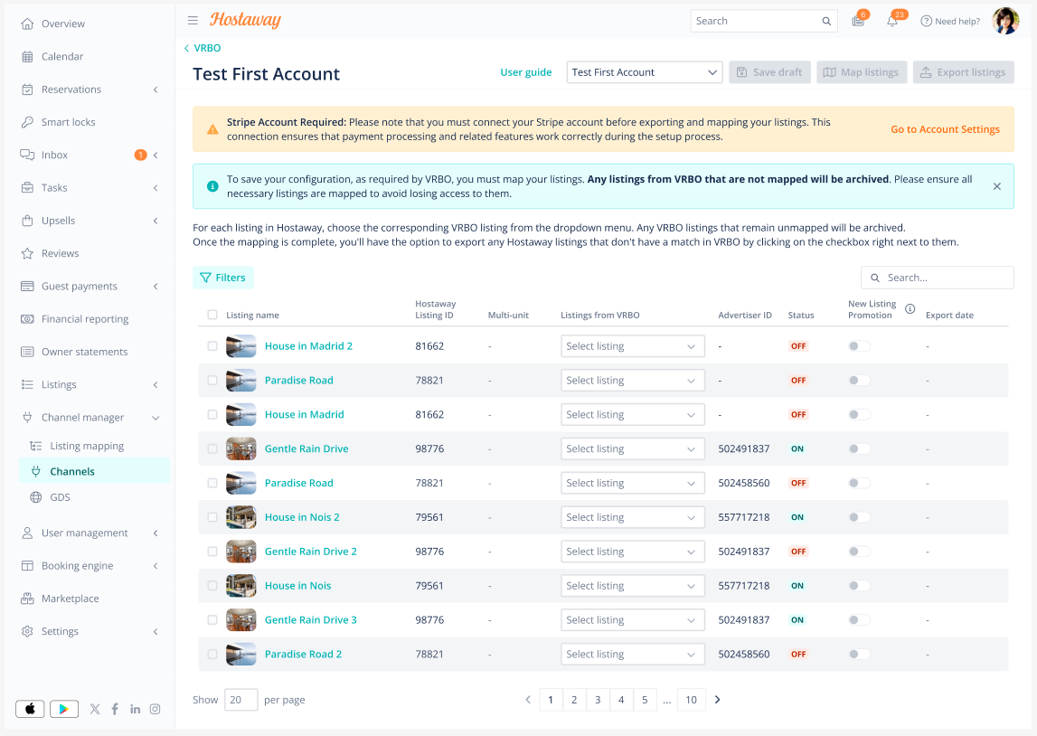Open the House in Nois 2 thumbnail

[x=240, y=517]
